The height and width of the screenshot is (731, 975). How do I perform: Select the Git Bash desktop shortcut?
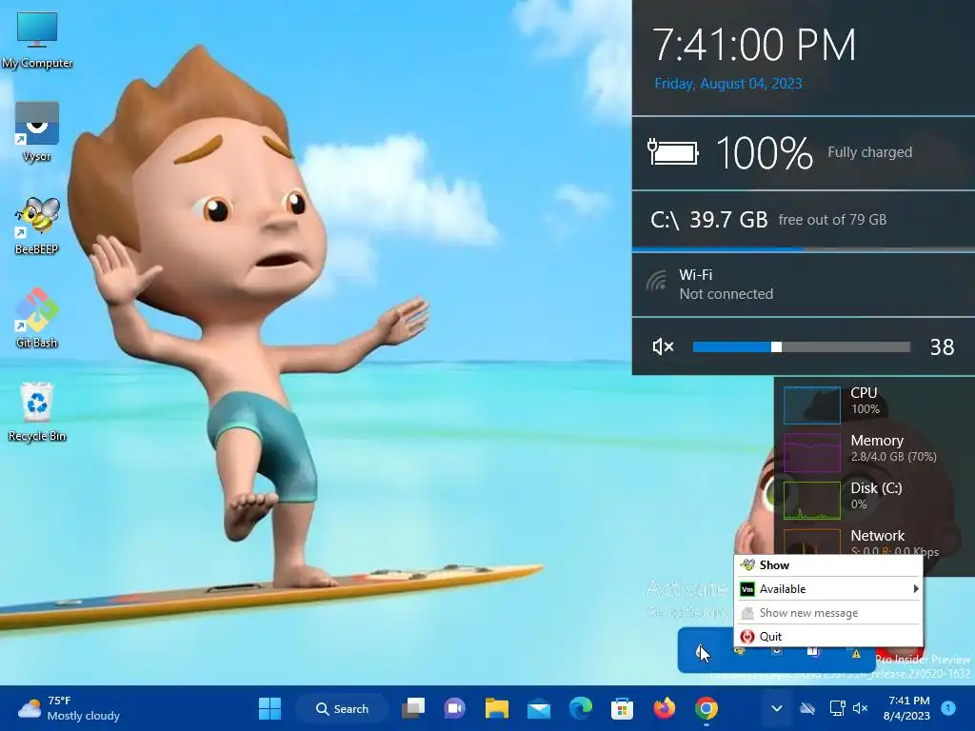(x=37, y=318)
